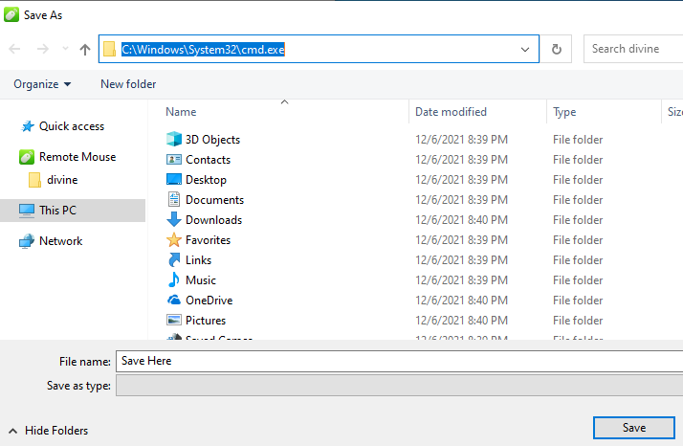Click the Pictures image icon
The image size is (683, 446).
click(174, 320)
